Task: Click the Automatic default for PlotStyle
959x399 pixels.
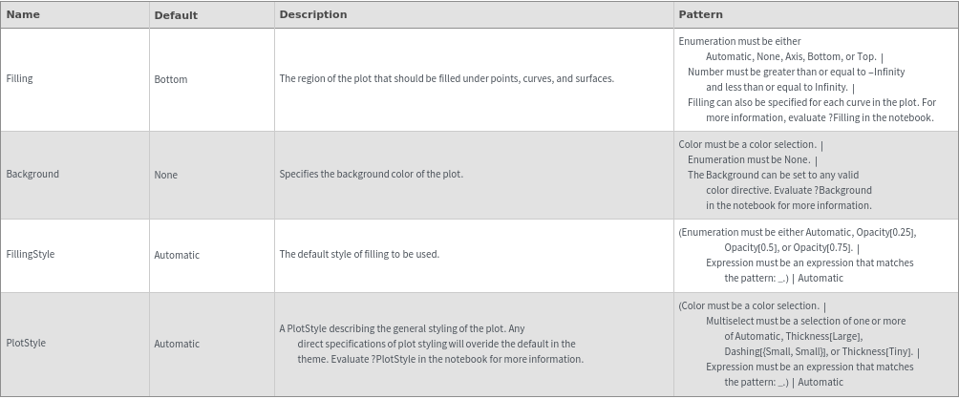Action: 177,344
